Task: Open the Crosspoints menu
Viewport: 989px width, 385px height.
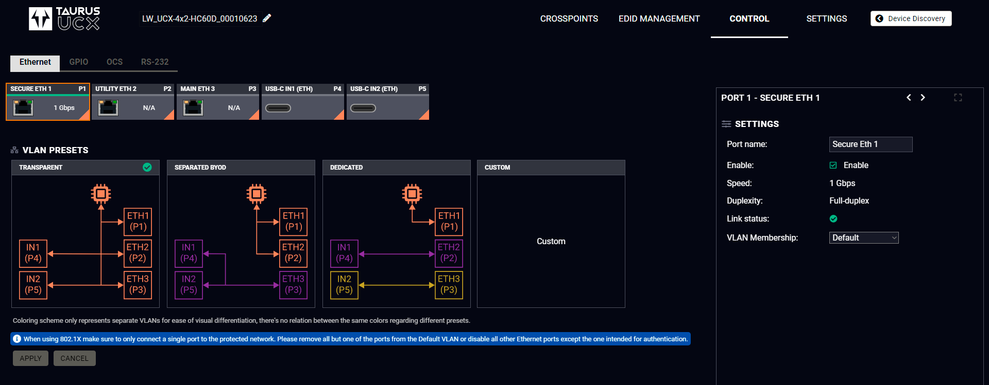Action: [569, 19]
